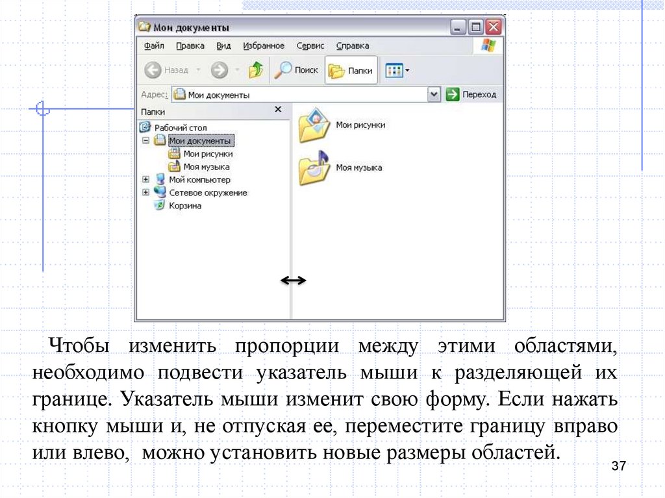665x498 pixels.
Task: Open the Мои рисунки folder icon
Action: [x=314, y=125]
